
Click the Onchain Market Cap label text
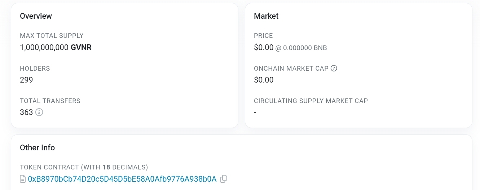click(x=291, y=68)
